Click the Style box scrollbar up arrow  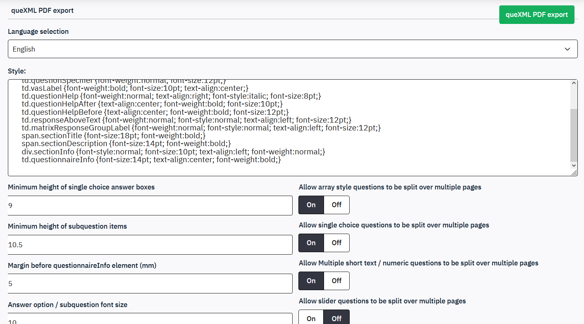pyautogui.click(x=574, y=83)
